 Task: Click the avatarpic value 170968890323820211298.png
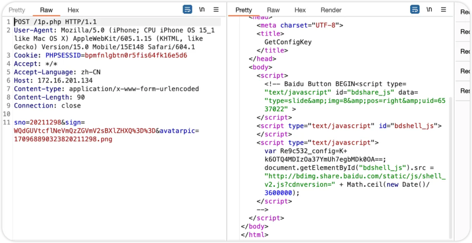[63, 140]
